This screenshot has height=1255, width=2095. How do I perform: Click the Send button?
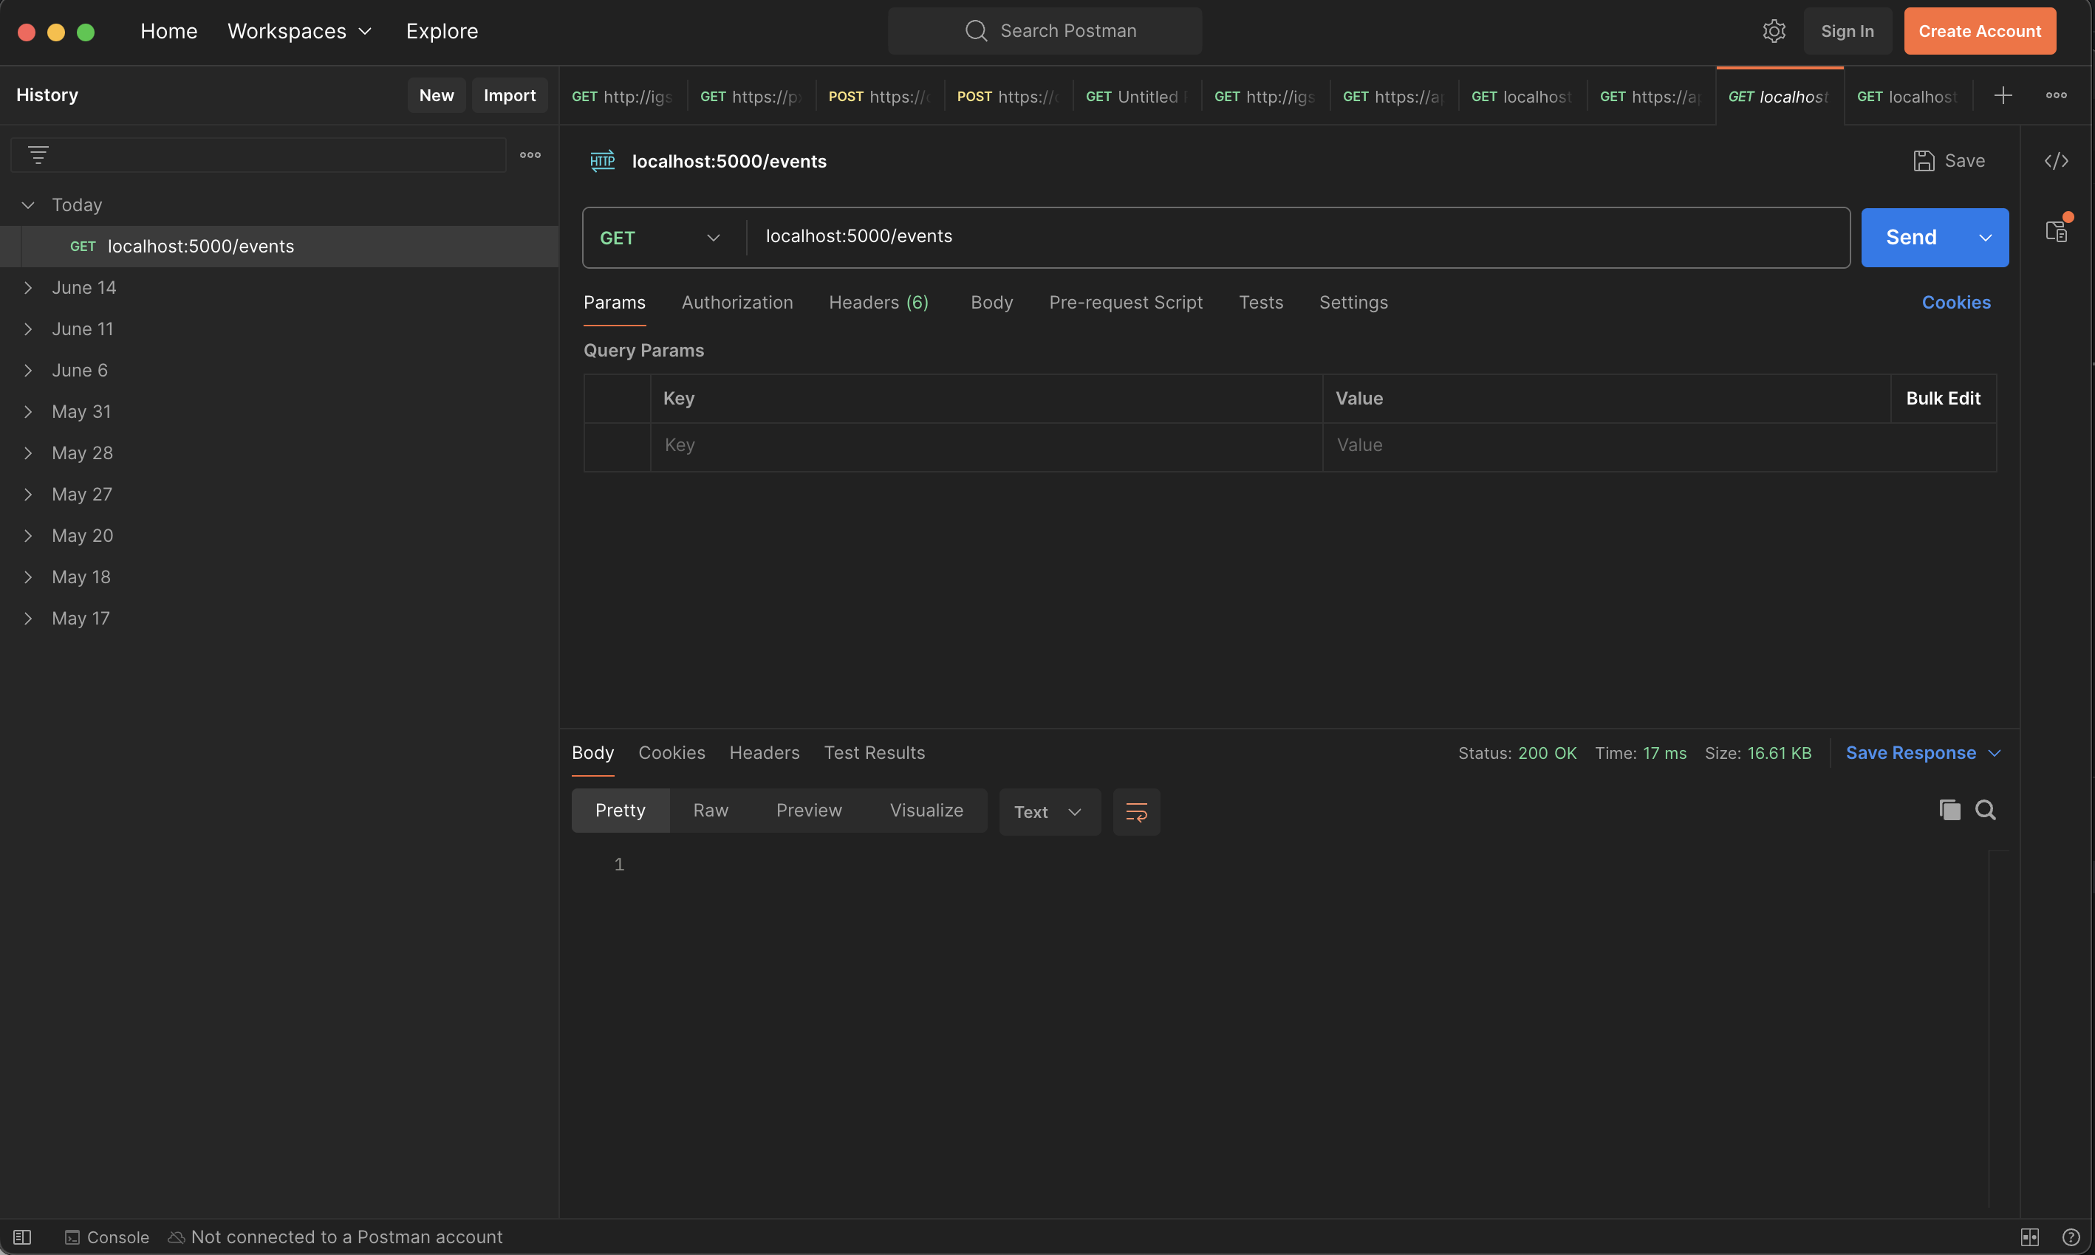1910,238
